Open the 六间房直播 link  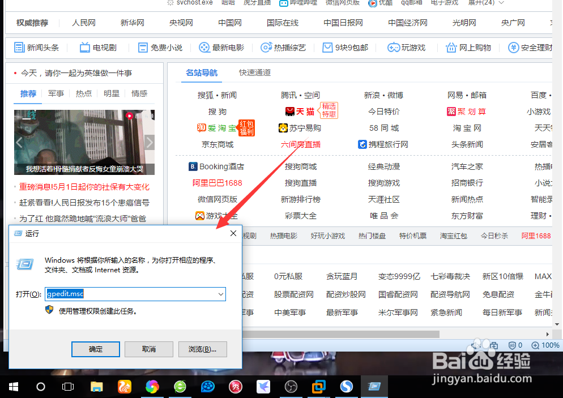(x=301, y=144)
